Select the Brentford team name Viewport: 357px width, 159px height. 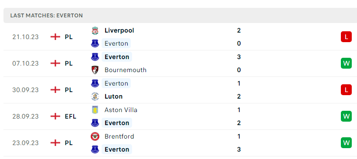point(119,136)
